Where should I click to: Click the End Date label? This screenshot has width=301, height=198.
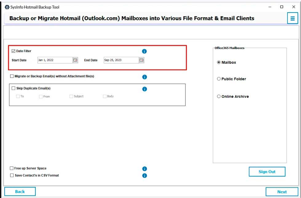point(91,60)
